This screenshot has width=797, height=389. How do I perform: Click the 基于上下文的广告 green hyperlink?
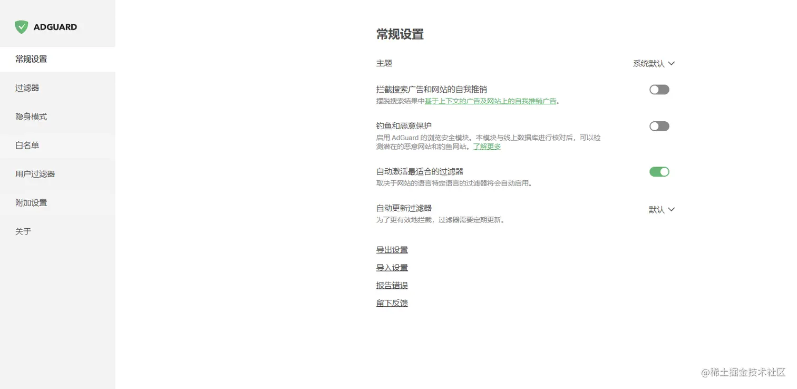[452, 101]
